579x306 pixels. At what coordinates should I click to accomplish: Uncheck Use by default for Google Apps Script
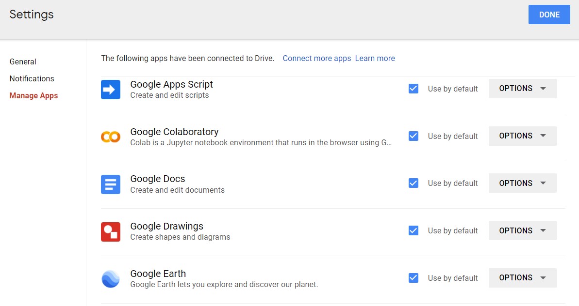point(414,89)
